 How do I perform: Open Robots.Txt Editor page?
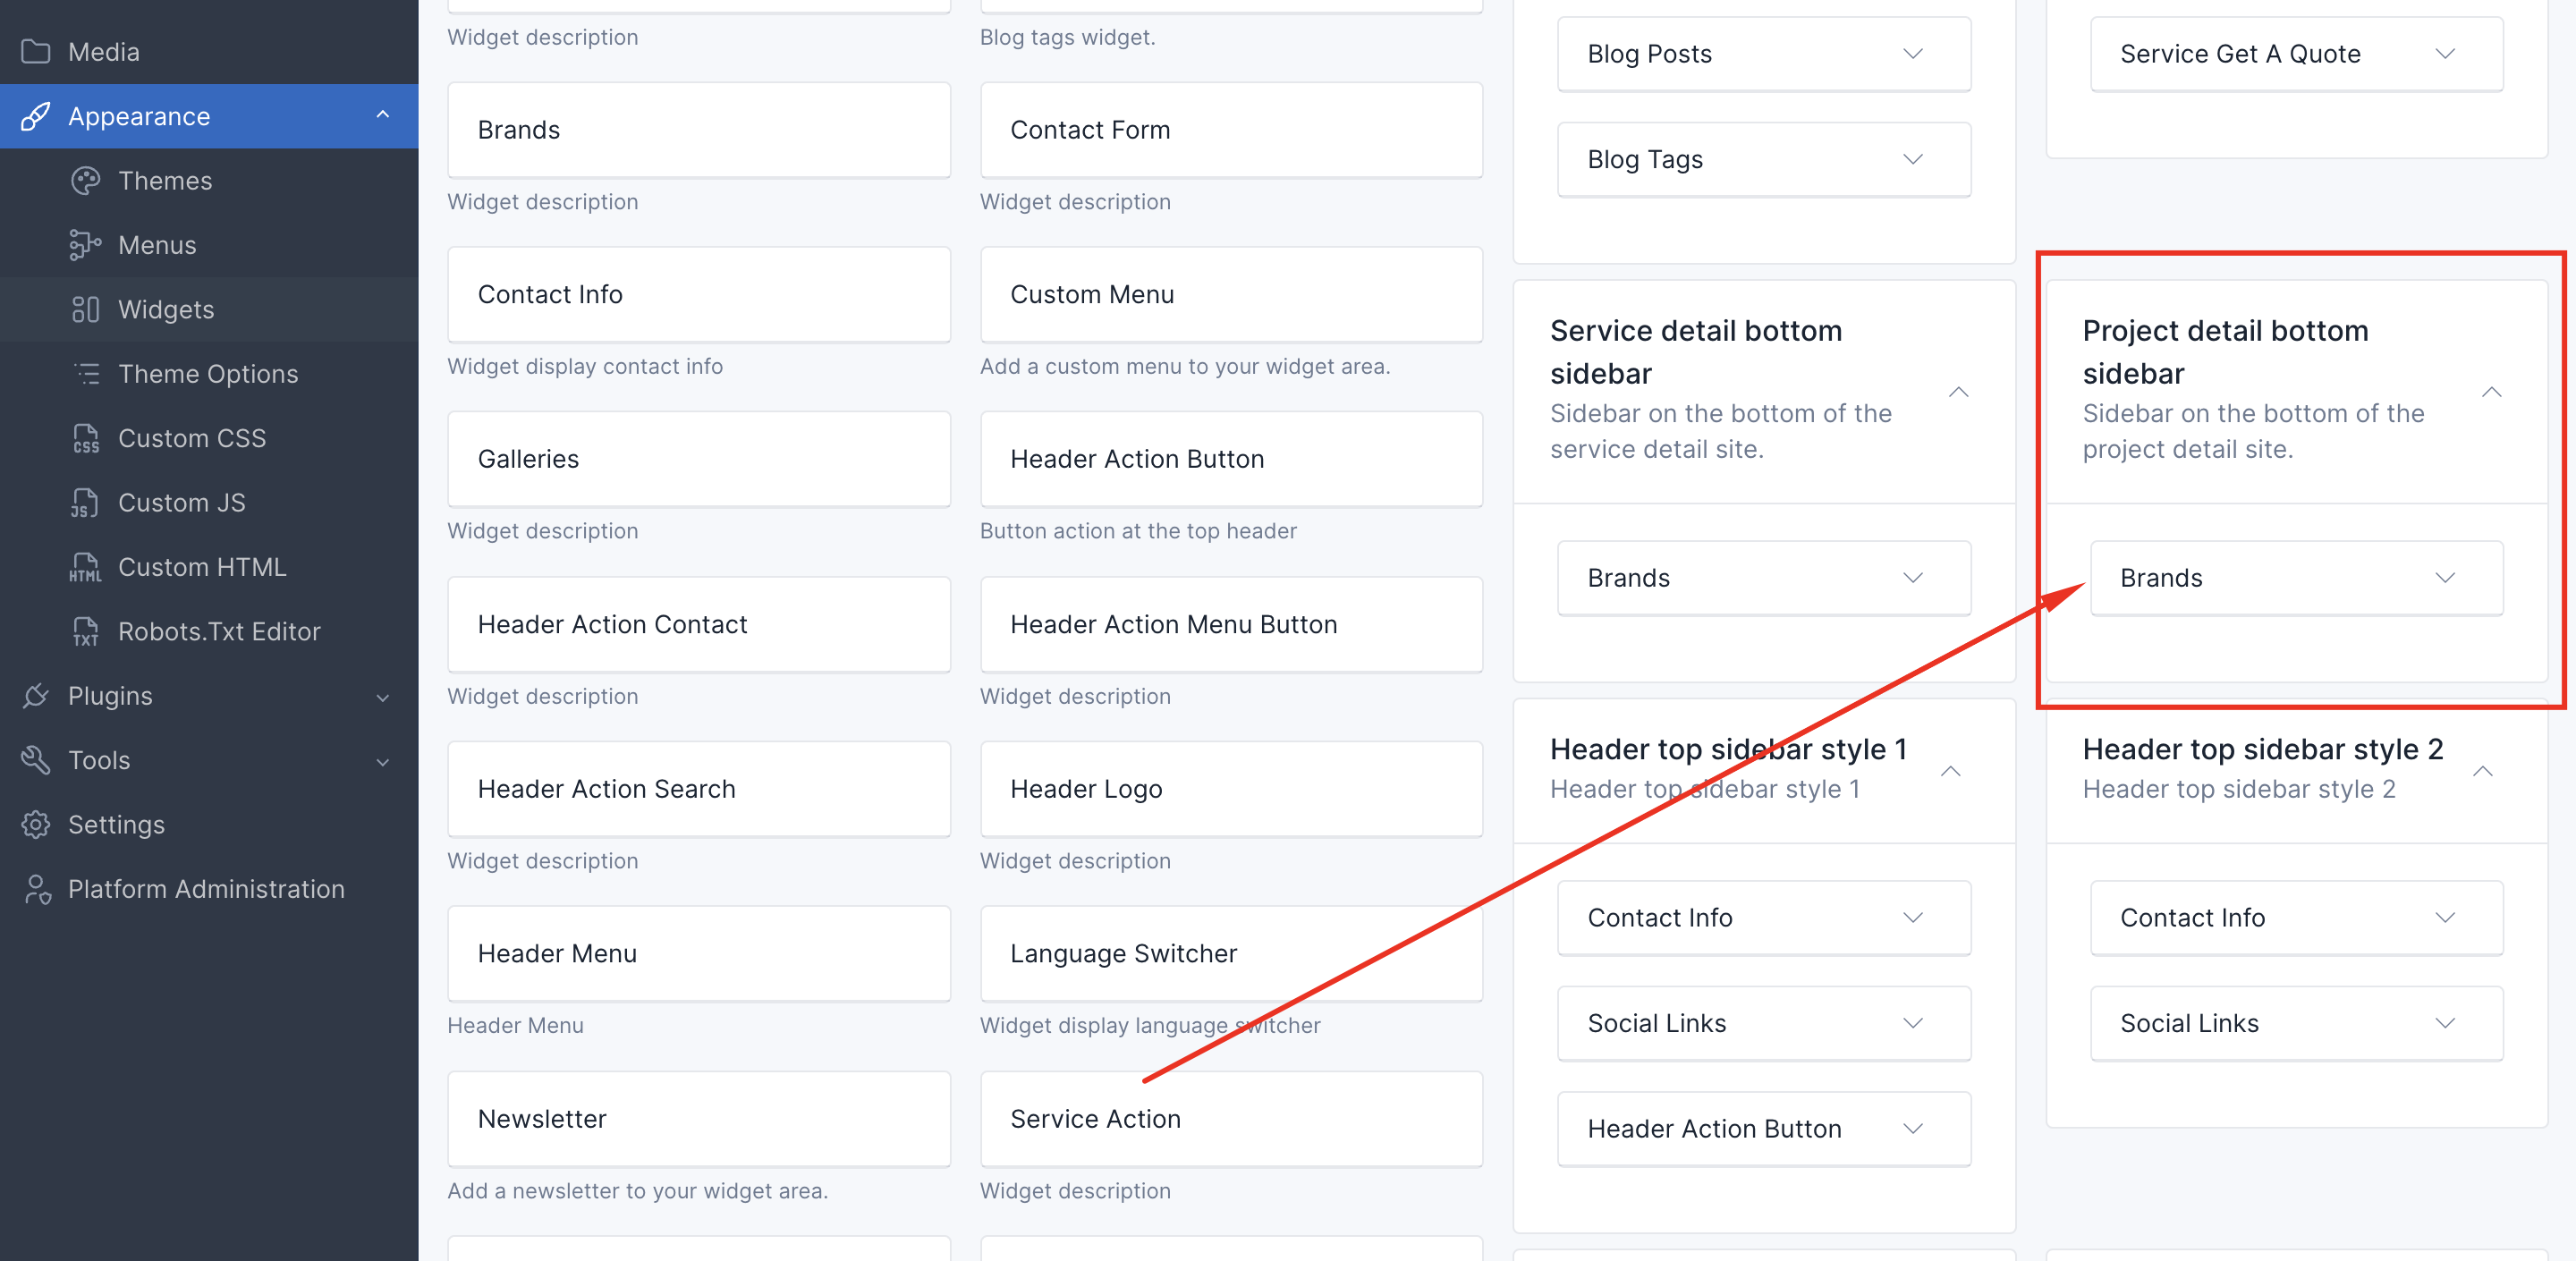(209, 631)
